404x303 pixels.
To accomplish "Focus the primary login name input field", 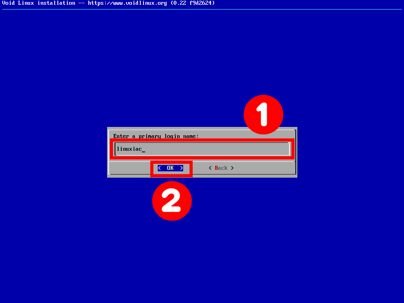I will tap(202, 149).
